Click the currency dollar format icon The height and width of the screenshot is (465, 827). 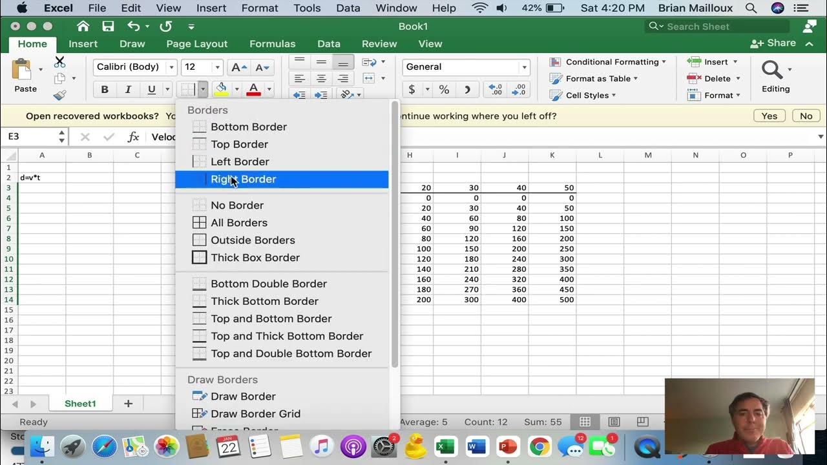412,90
